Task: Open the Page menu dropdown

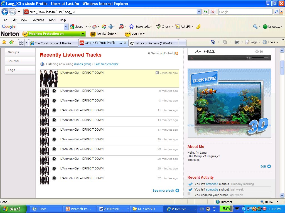Action: pyautogui.click(x=253, y=42)
